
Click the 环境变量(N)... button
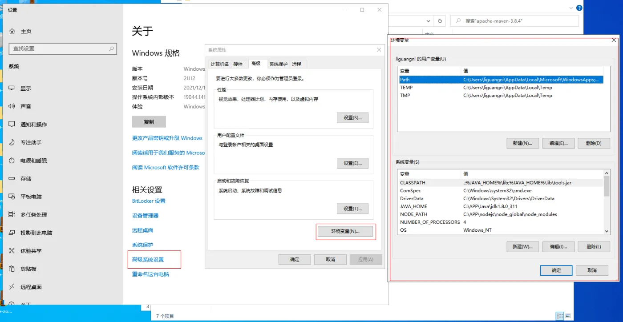click(x=345, y=231)
